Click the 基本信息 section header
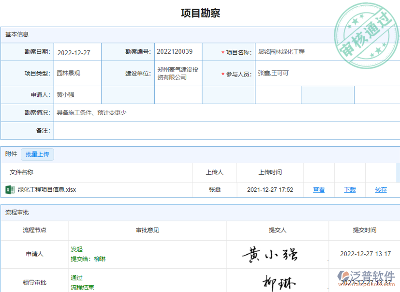Viewport: 400px width, 292px height. coord(17,34)
